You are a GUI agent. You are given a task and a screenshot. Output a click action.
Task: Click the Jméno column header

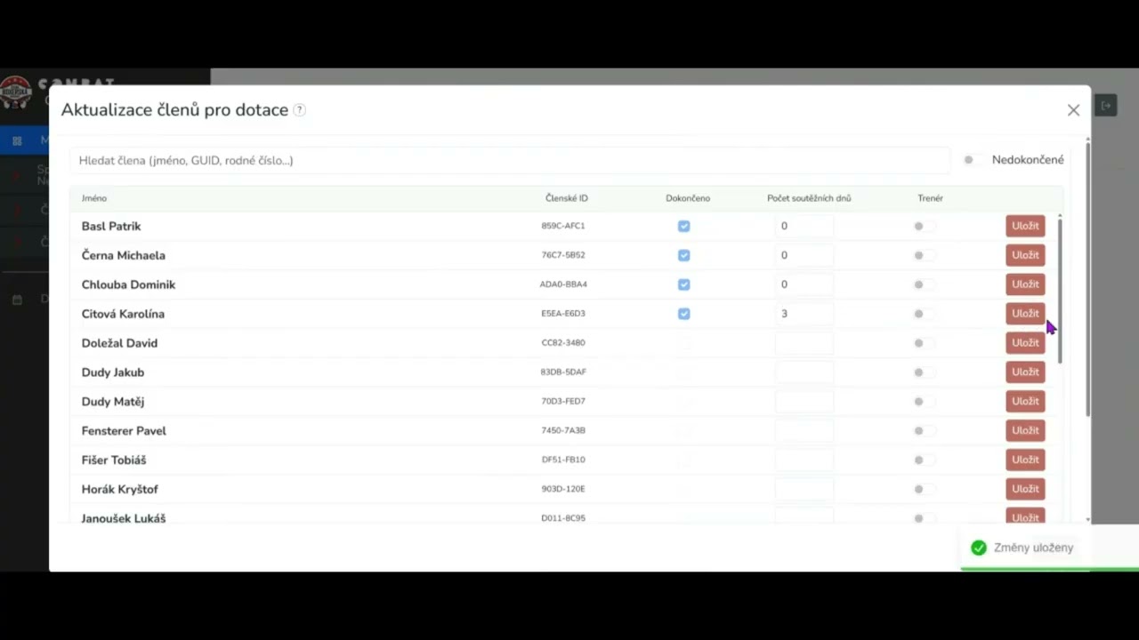[x=94, y=198]
